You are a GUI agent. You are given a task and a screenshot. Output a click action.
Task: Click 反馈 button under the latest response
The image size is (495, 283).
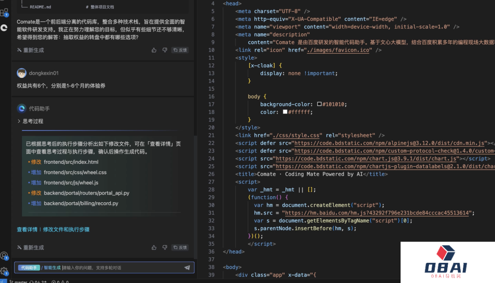[x=180, y=247]
